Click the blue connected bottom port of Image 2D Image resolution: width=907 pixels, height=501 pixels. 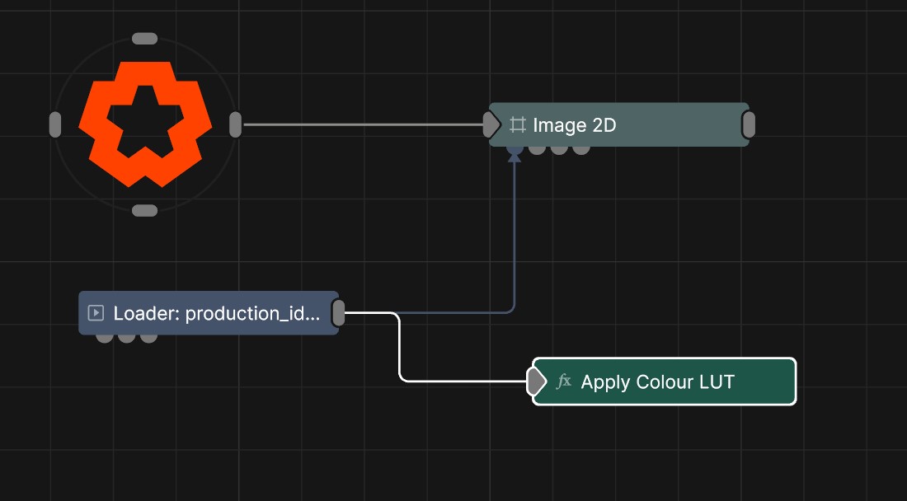(515, 150)
